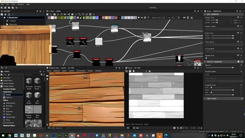The height and width of the screenshot is (138, 245).
Task: Click the fit-to-view icon in graph toolbar
Action: pyautogui.click(x=47, y=14)
